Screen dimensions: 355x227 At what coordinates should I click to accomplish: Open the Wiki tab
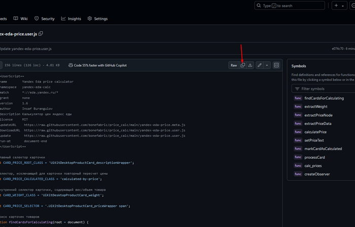click(21, 19)
